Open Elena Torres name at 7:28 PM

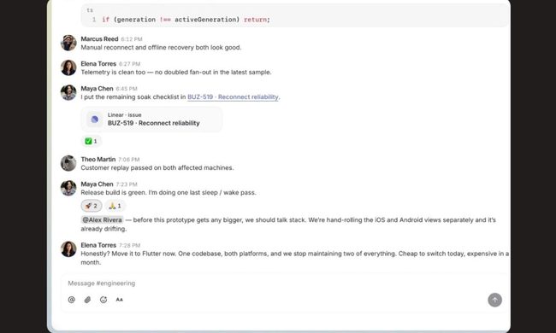coord(98,245)
